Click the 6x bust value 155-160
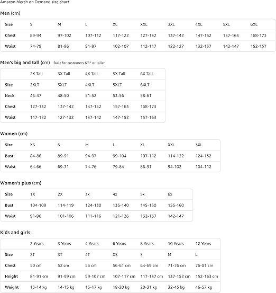The width and height of the screenshot is (276, 293). (176, 206)
